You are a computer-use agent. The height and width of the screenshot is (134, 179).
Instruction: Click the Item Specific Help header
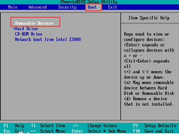click(x=149, y=18)
